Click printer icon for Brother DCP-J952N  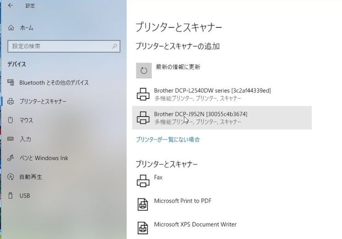coord(143,118)
